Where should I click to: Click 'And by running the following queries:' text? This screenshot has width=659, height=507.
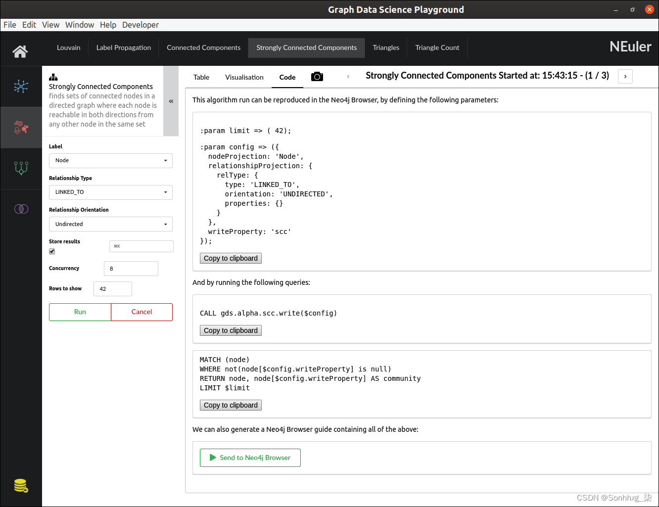[x=251, y=282]
